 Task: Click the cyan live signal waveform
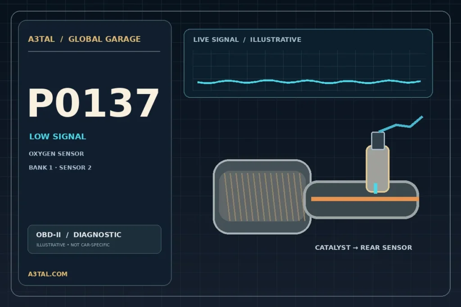click(309, 82)
